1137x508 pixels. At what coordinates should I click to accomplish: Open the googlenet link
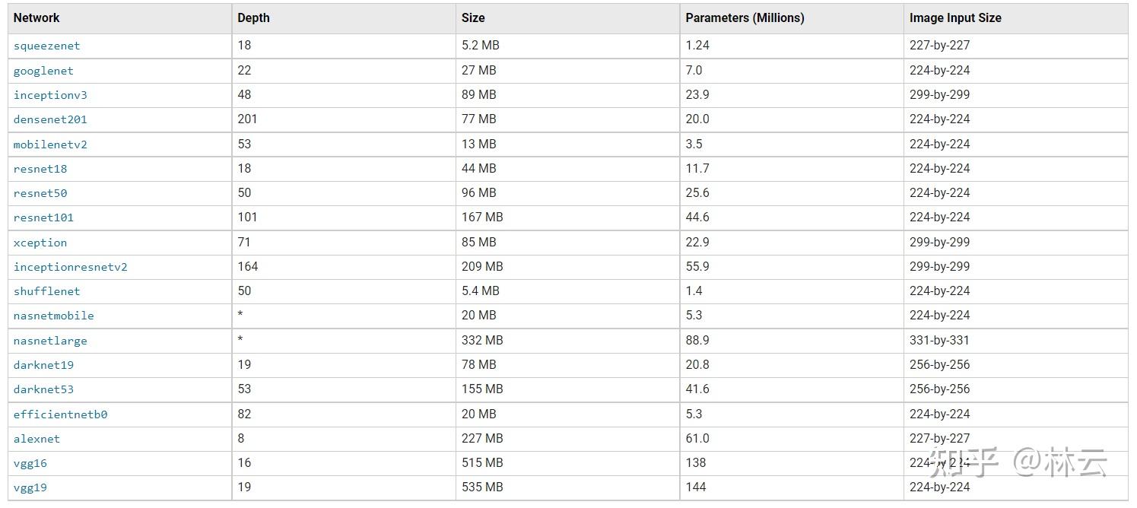click(43, 71)
